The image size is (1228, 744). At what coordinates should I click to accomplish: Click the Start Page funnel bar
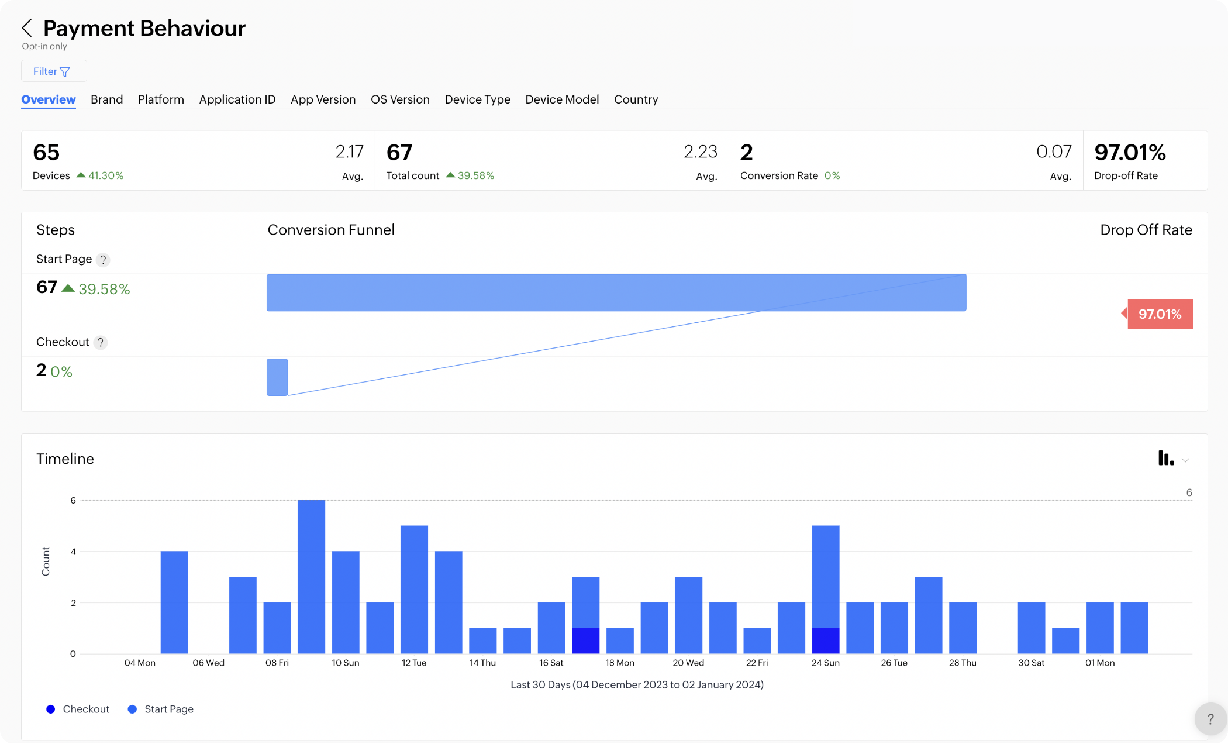pos(616,292)
